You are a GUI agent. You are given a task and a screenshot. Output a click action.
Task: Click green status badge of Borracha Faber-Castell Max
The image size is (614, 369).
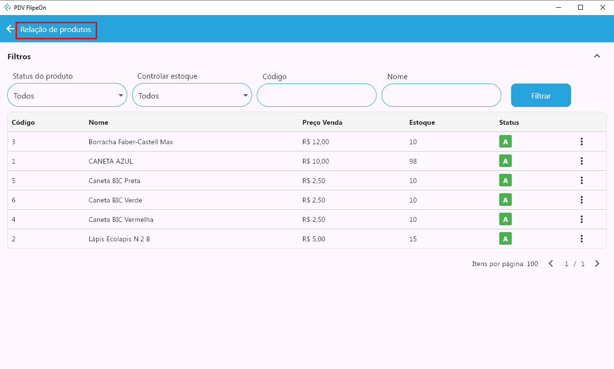pyautogui.click(x=505, y=142)
